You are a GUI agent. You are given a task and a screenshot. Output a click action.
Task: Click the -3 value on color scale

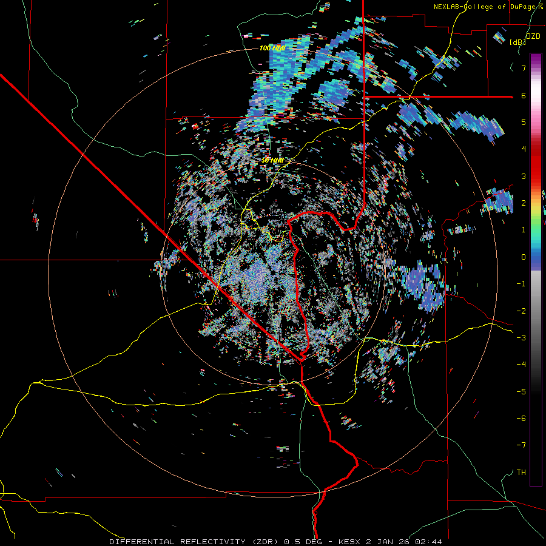click(521, 338)
